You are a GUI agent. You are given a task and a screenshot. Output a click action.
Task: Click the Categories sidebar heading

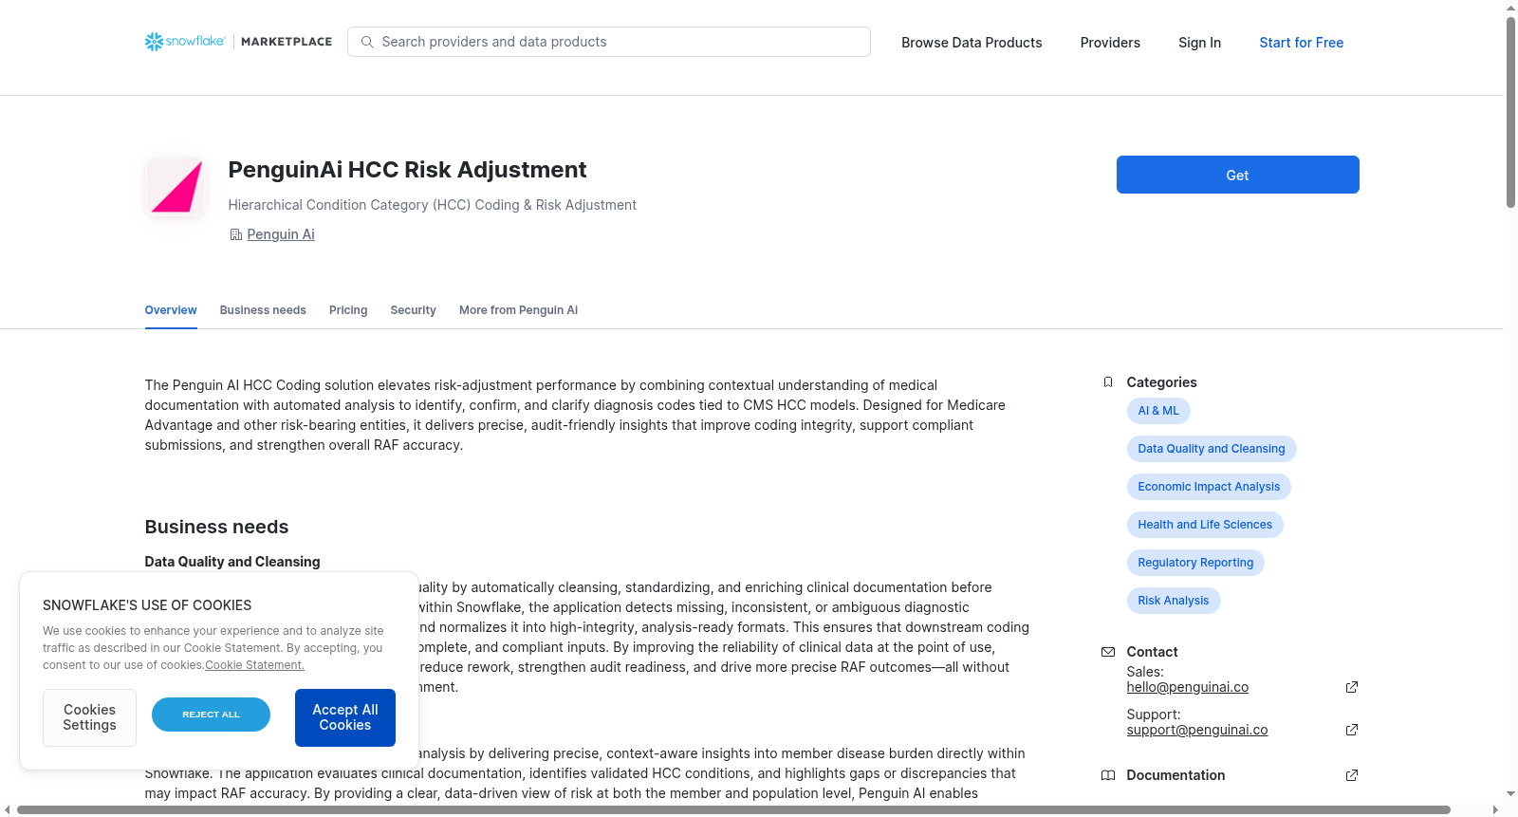point(1161,382)
